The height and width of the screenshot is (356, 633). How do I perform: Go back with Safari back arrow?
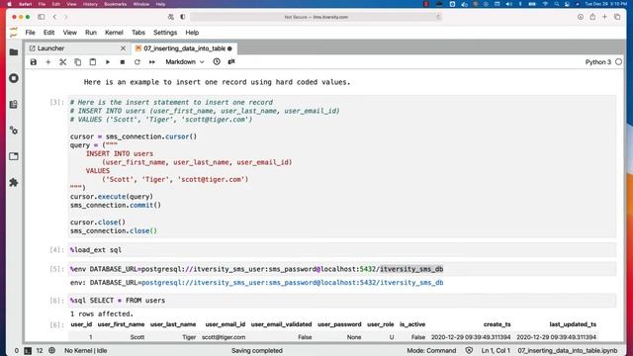(55, 17)
